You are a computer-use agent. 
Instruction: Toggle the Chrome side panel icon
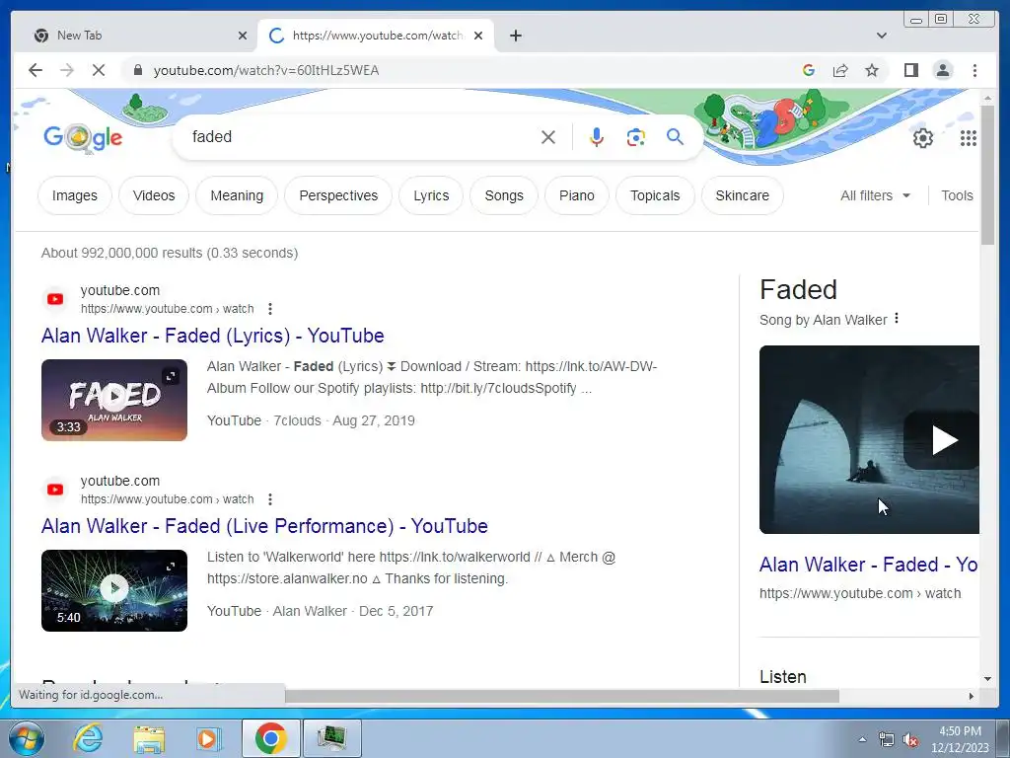coord(910,70)
